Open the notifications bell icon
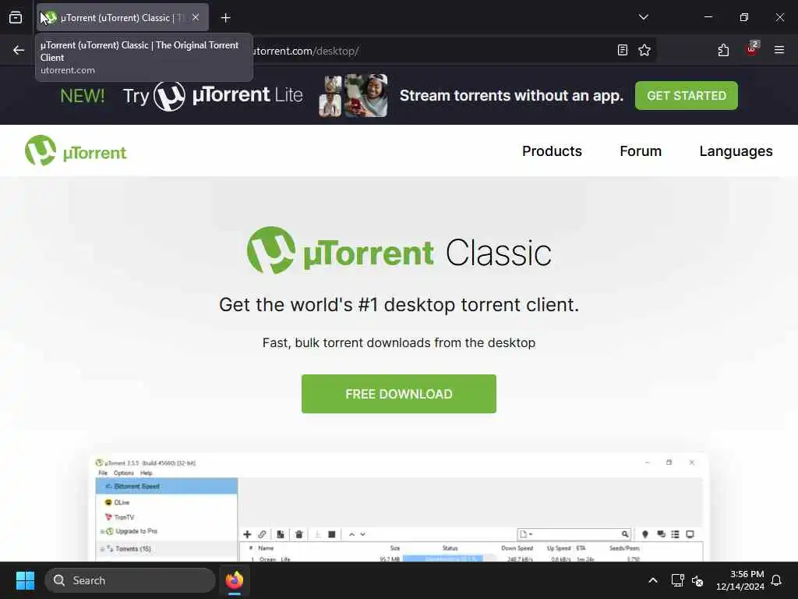 tap(776, 580)
